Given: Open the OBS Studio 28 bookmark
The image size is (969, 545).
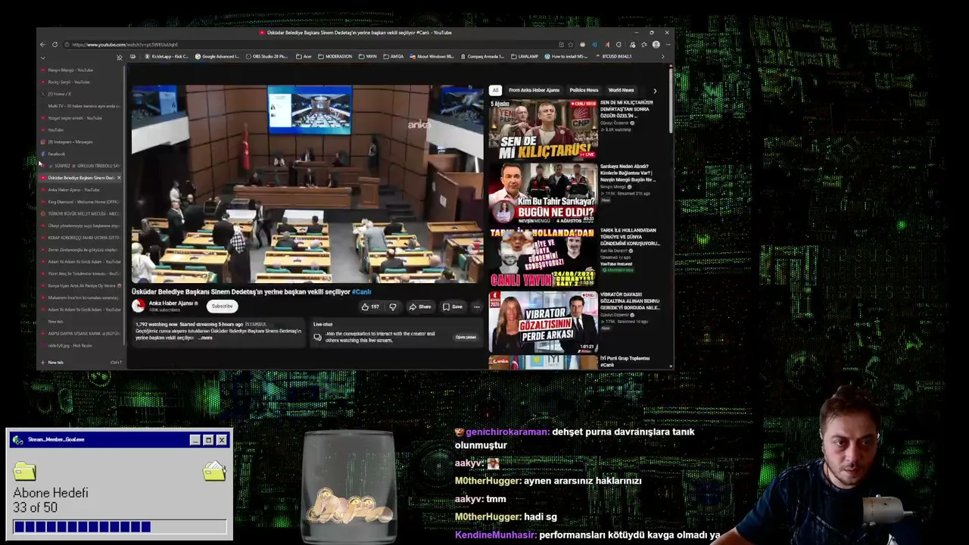Looking at the screenshot, I should tap(266, 57).
